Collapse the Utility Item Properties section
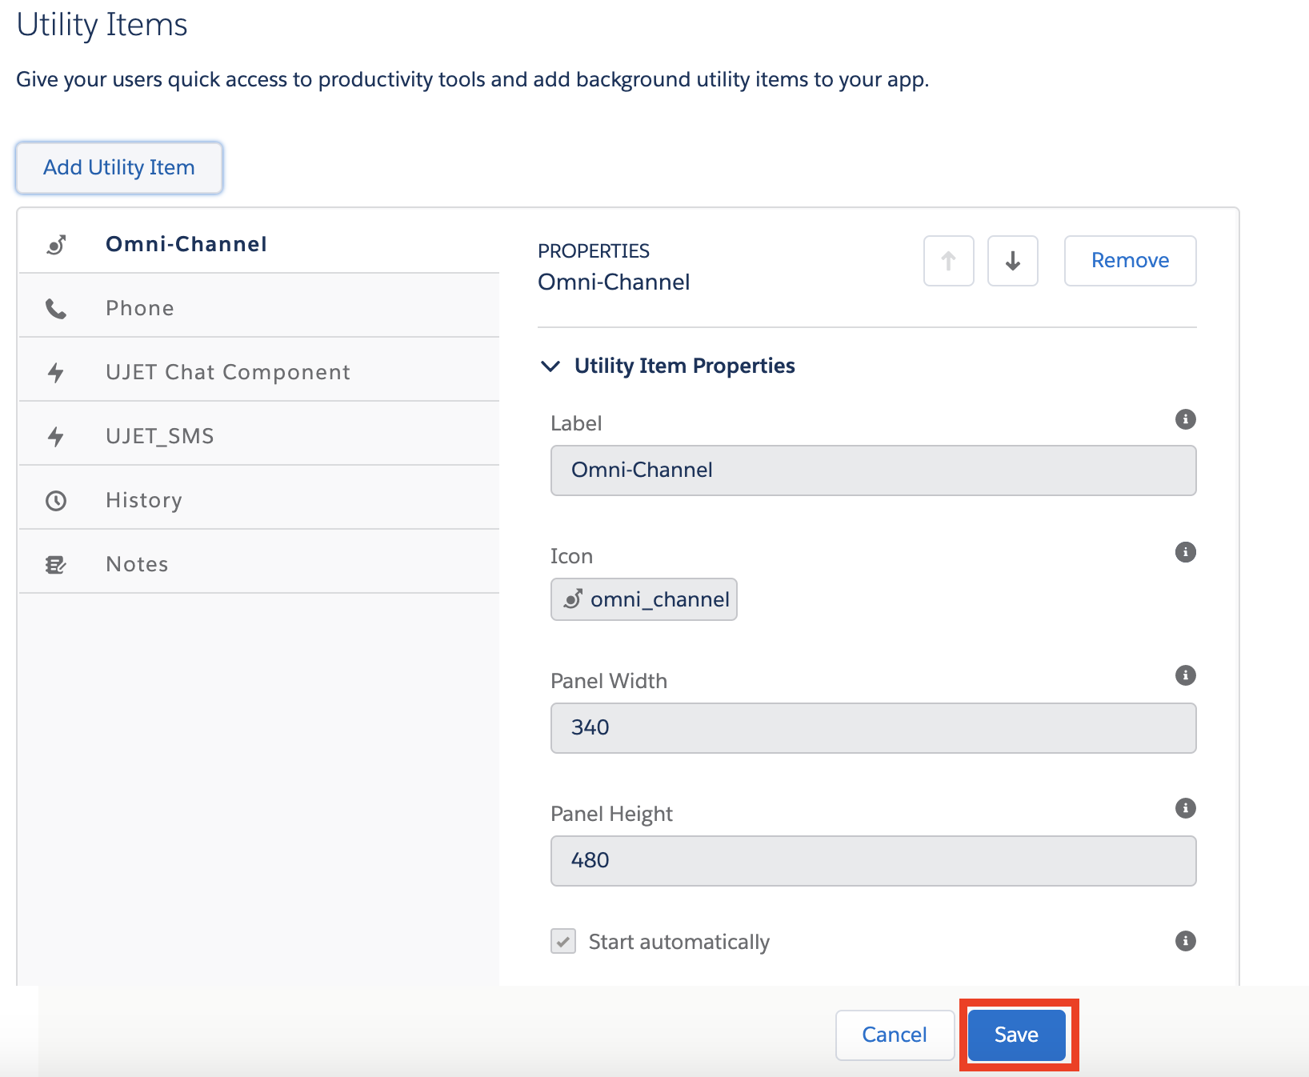This screenshot has width=1309, height=1077. pos(550,366)
